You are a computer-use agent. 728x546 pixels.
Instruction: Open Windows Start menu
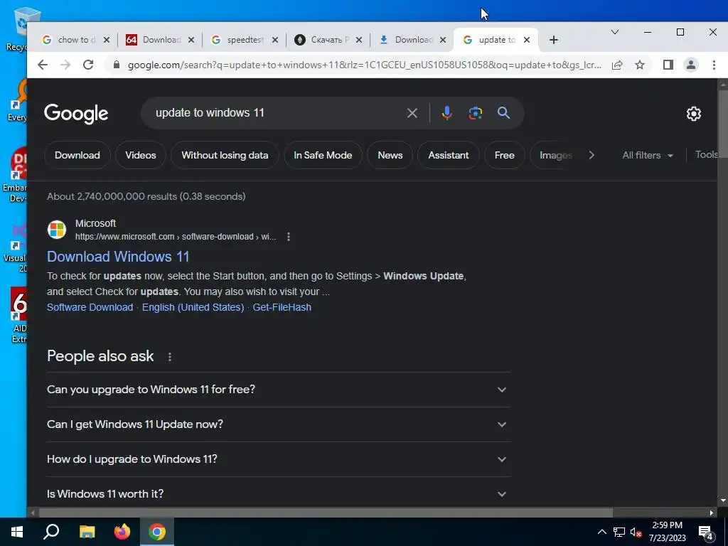pyautogui.click(x=17, y=532)
